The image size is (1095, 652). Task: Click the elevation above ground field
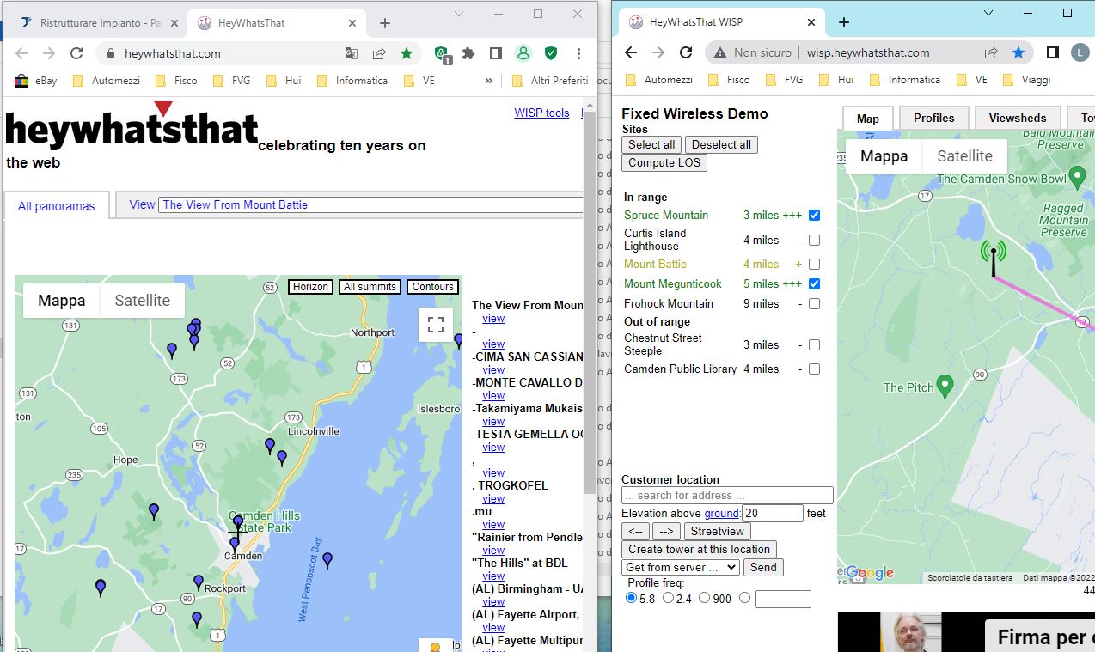pyautogui.click(x=773, y=513)
